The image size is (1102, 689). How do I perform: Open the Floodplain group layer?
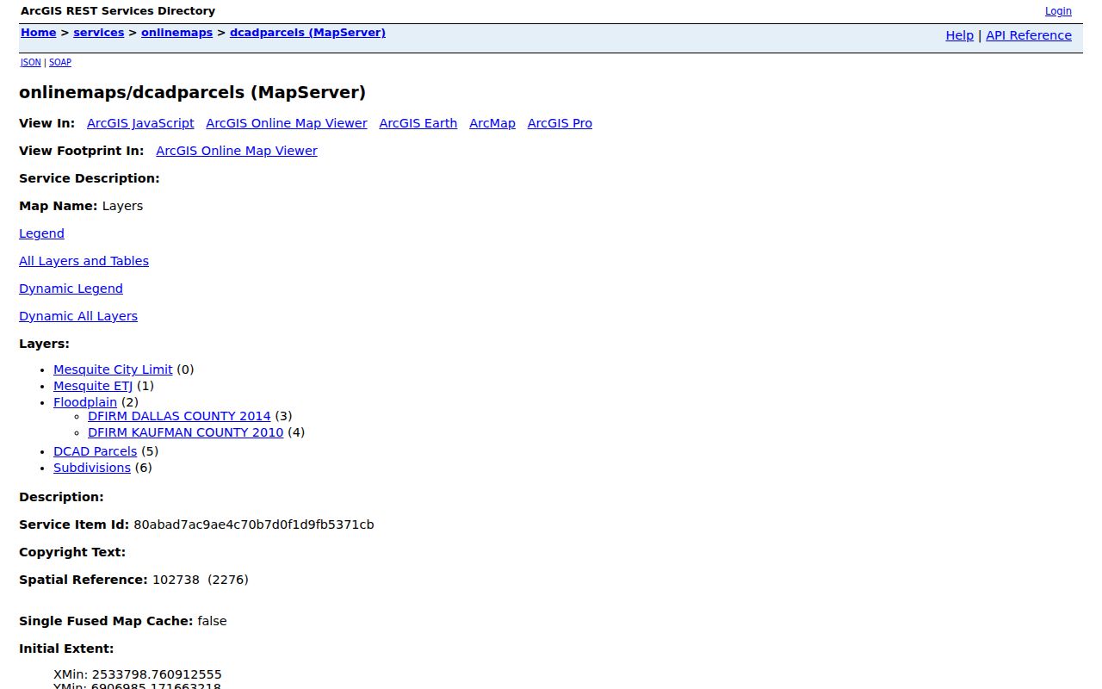85,402
